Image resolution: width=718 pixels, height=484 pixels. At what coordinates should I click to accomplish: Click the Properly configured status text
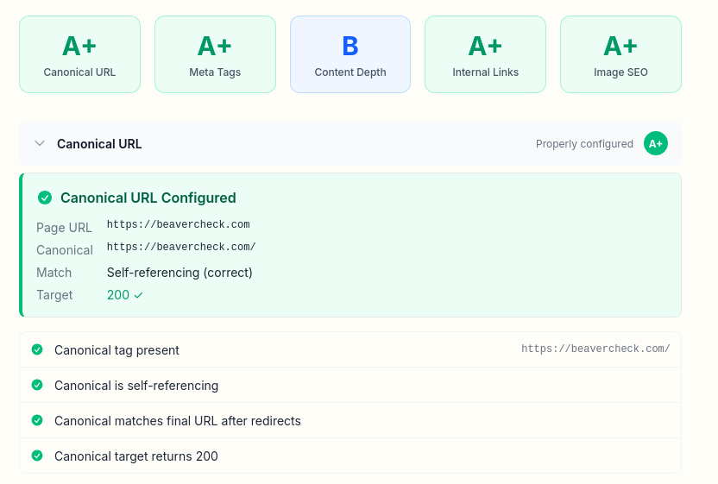[x=584, y=144]
